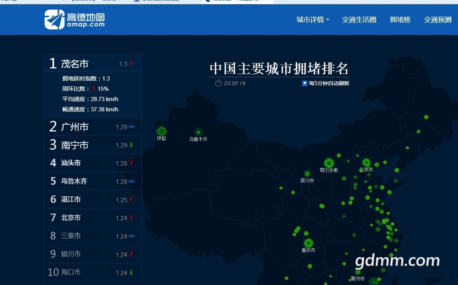This screenshot has width=458, height=285.
Task: Select the Beijing marker on the map
Action: (366, 163)
